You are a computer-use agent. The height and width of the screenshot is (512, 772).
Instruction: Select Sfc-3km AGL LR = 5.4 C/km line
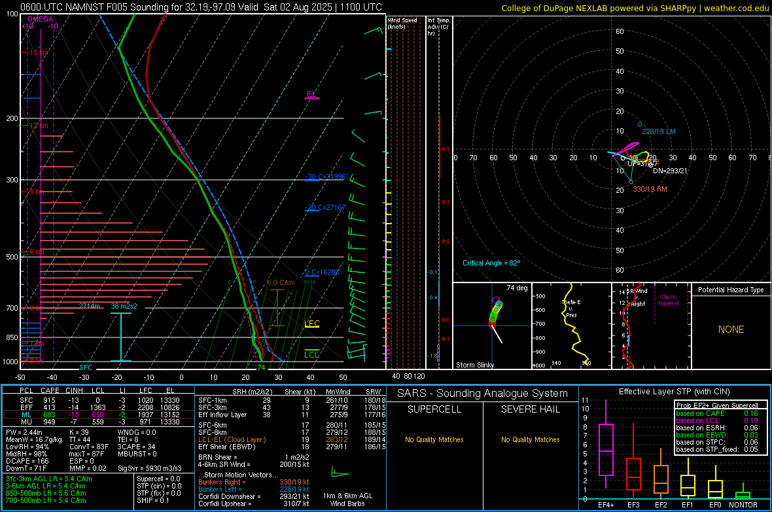49,479
